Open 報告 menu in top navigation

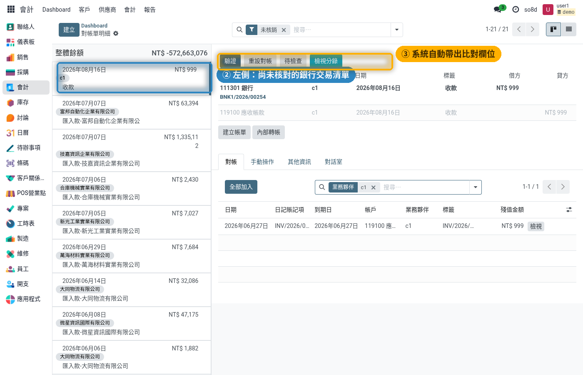tap(150, 10)
